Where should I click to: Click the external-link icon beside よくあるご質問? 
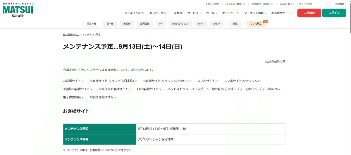click(244, 4)
